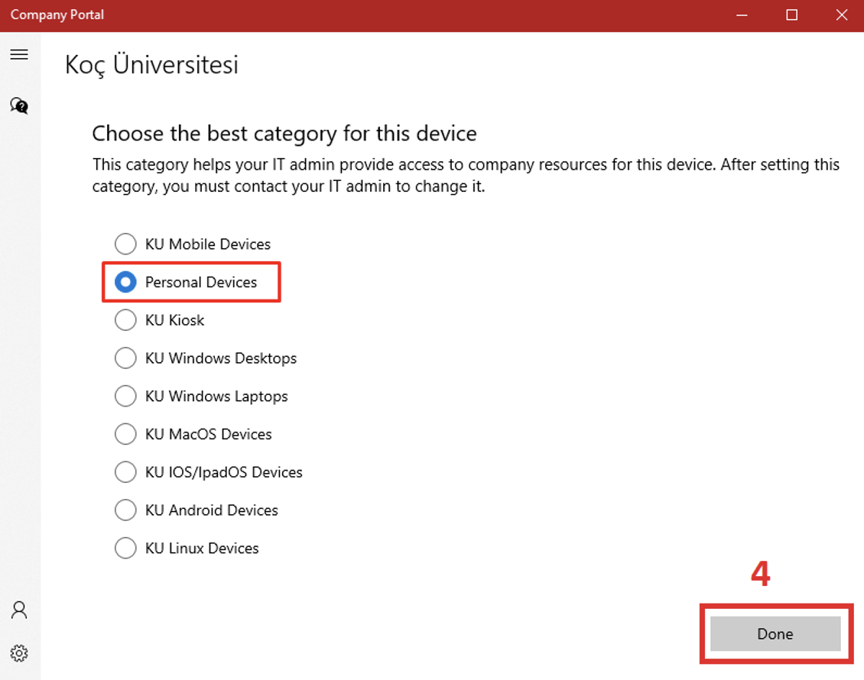The height and width of the screenshot is (680, 864).
Task: Click the 'Choose the best category' heading
Action: point(284,133)
